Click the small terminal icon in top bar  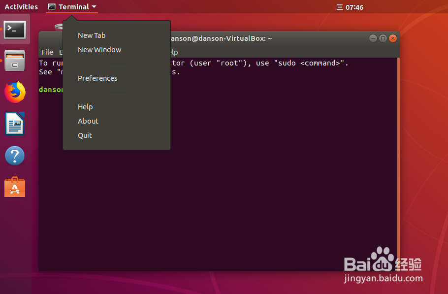click(51, 6)
